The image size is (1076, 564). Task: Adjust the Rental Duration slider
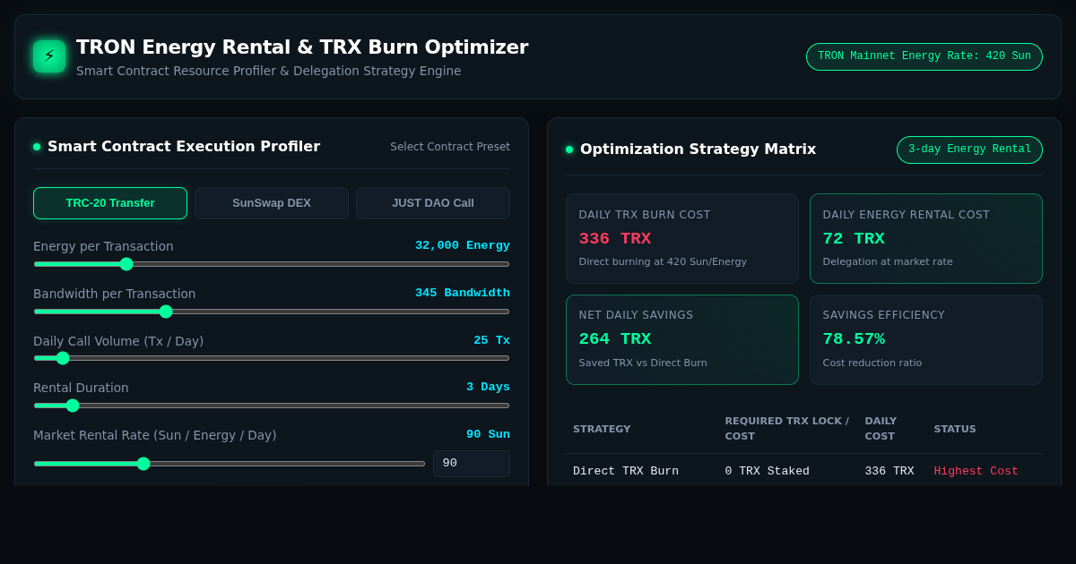[x=272, y=406]
